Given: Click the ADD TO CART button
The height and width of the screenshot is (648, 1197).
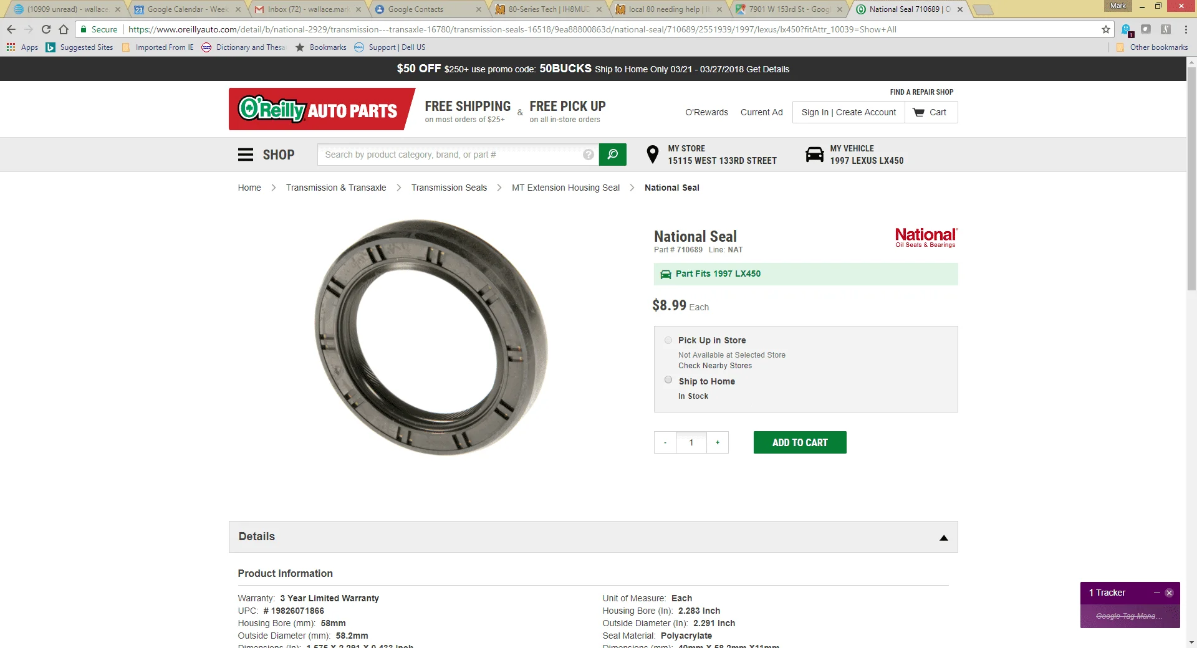Looking at the screenshot, I should coord(799,442).
